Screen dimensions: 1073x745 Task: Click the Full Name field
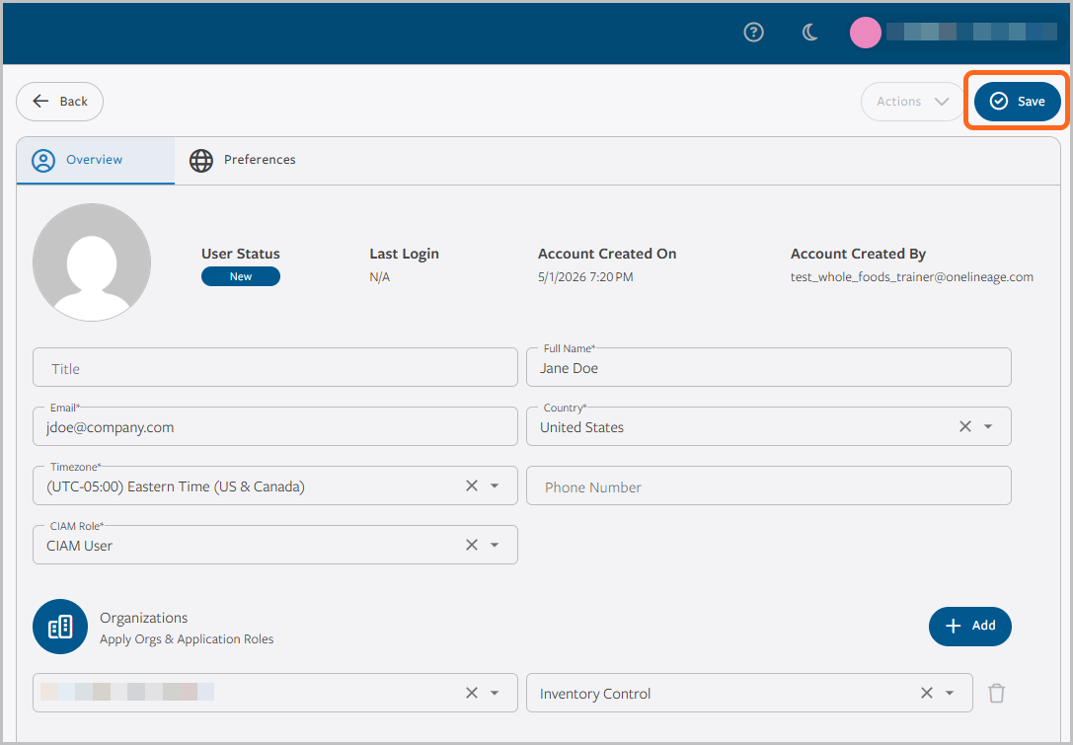click(769, 367)
